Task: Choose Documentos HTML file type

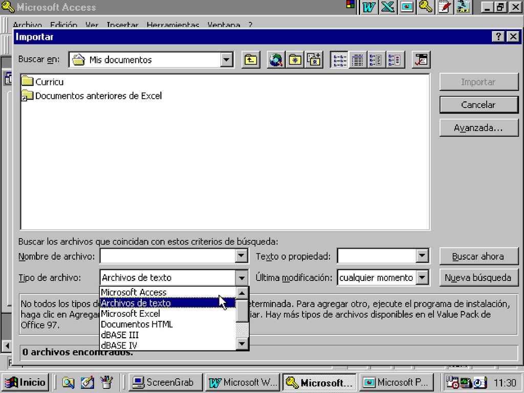Action: click(168, 324)
